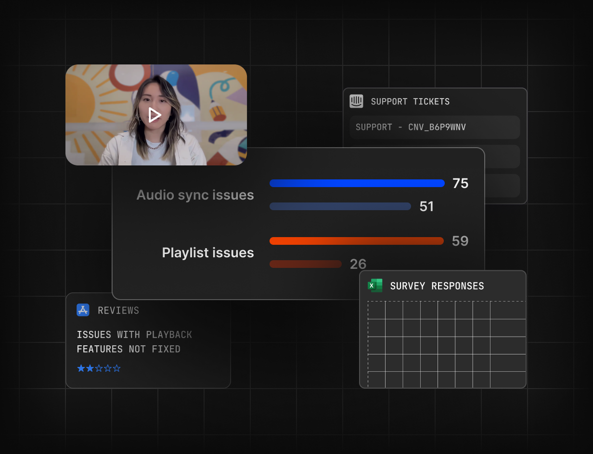This screenshot has height=454, width=593.
Task: Click the Excel icon beside Survey Responses
Action: tap(375, 286)
